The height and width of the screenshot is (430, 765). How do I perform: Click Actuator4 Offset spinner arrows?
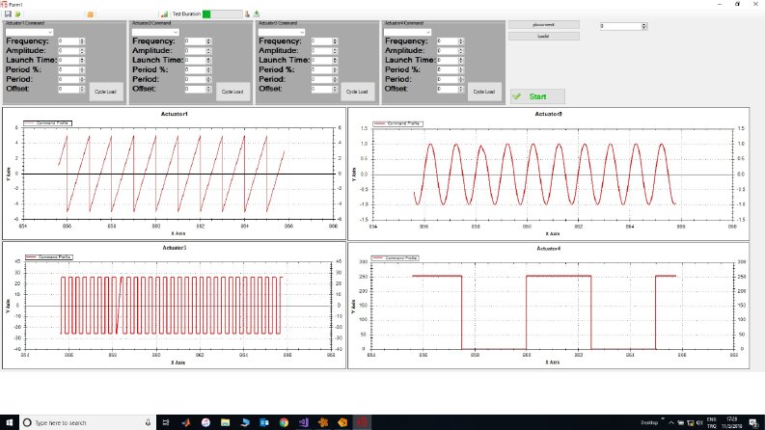point(460,89)
